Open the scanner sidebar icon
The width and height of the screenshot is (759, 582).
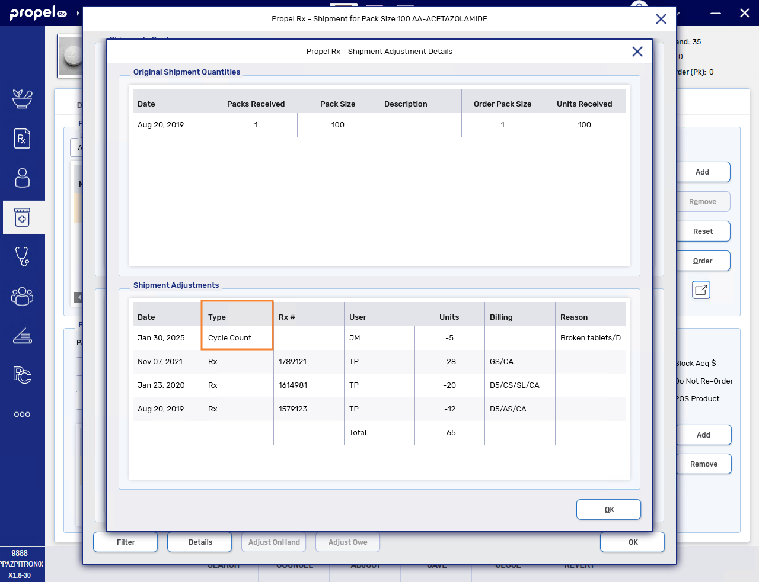[x=23, y=336]
